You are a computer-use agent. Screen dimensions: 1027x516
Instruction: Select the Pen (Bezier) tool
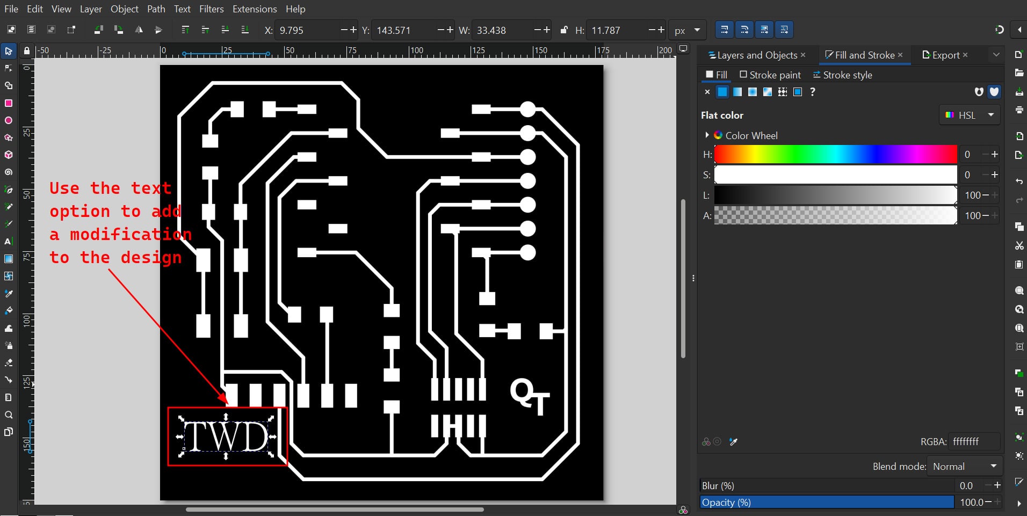(9, 190)
